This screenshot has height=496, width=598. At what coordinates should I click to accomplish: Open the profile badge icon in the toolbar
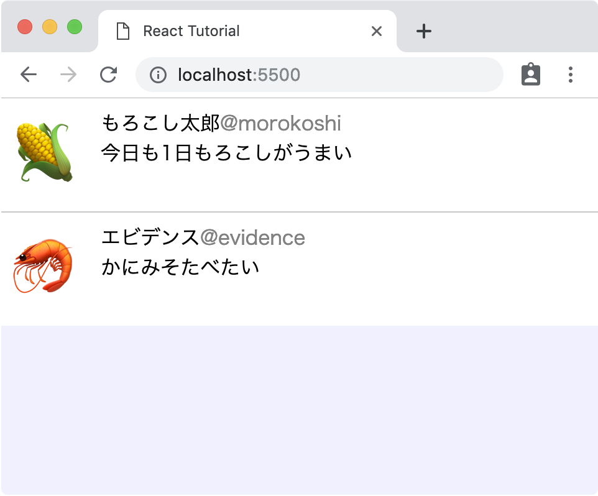coord(530,75)
